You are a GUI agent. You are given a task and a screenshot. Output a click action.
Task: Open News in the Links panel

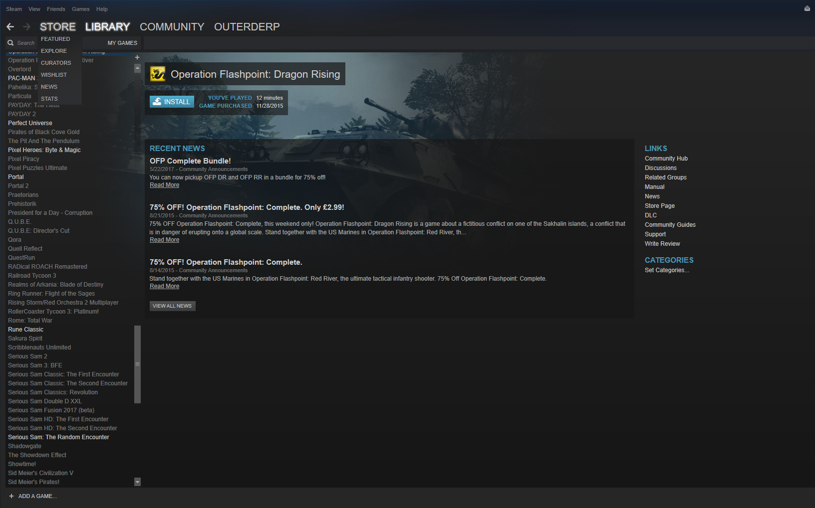click(x=652, y=196)
